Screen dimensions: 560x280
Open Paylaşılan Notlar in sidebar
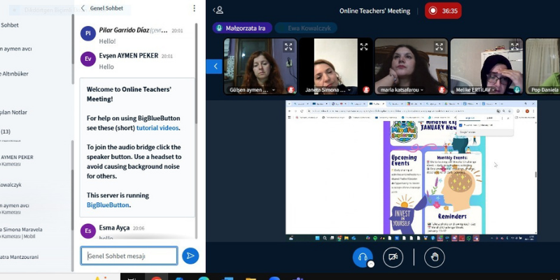tap(13, 112)
